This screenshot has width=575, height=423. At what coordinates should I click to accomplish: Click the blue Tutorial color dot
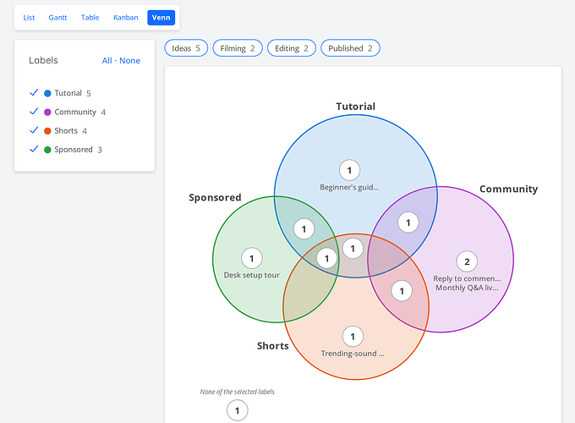[47, 93]
